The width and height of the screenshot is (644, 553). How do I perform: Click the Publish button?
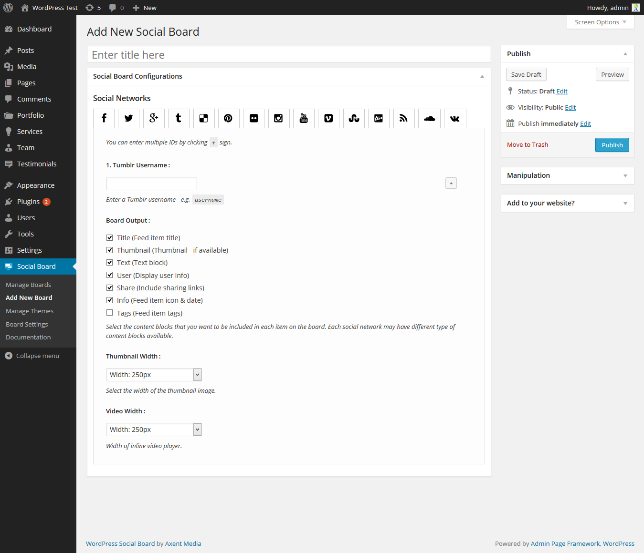(x=612, y=145)
